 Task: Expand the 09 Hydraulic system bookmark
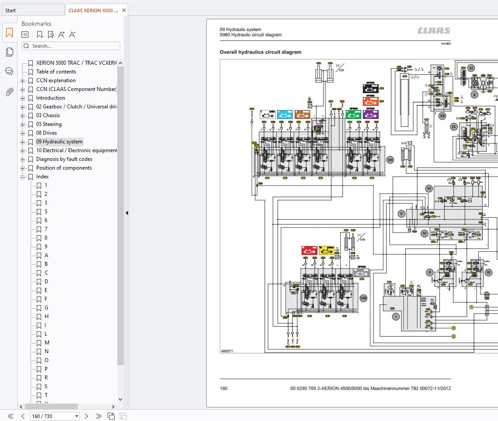click(x=23, y=142)
